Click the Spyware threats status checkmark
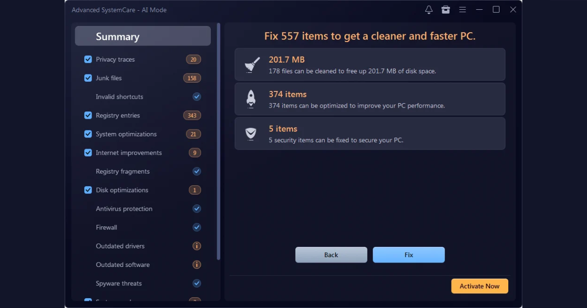The height and width of the screenshot is (308, 587). (x=197, y=283)
